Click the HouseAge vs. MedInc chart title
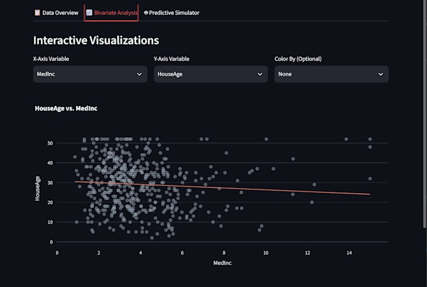The width and height of the screenshot is (427, 287). pyautogui.click(x=66, y=108)
